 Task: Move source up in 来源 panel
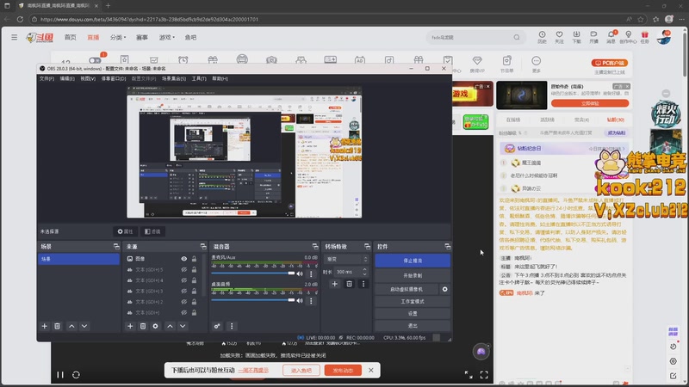pos(170,326)
